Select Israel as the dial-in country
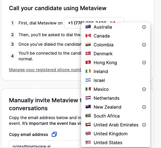 coord(116,80)
